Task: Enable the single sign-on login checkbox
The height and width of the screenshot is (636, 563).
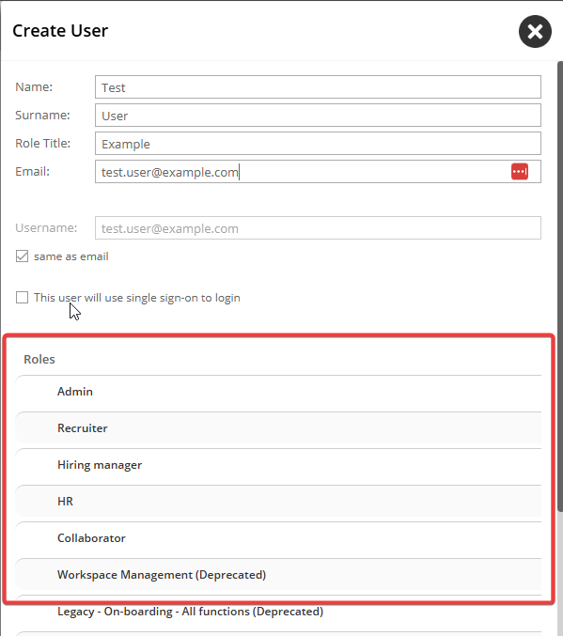Action: pyautogui.click(x=22, y=297)
